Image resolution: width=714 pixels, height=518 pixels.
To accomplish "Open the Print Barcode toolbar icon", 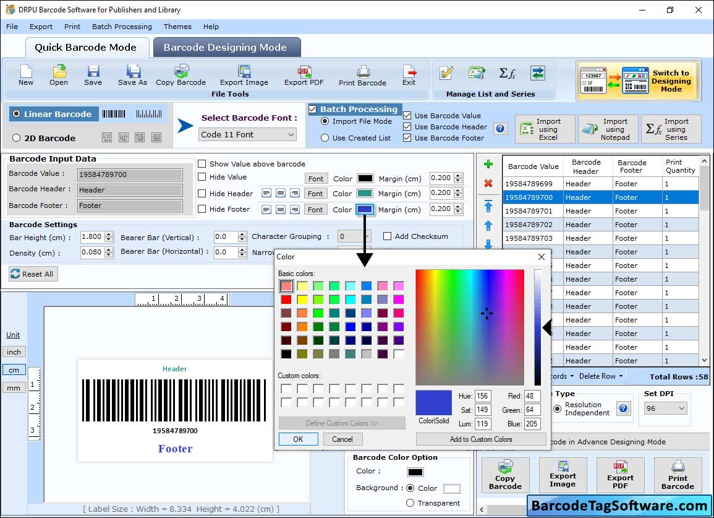I will (x=362, y=74).
